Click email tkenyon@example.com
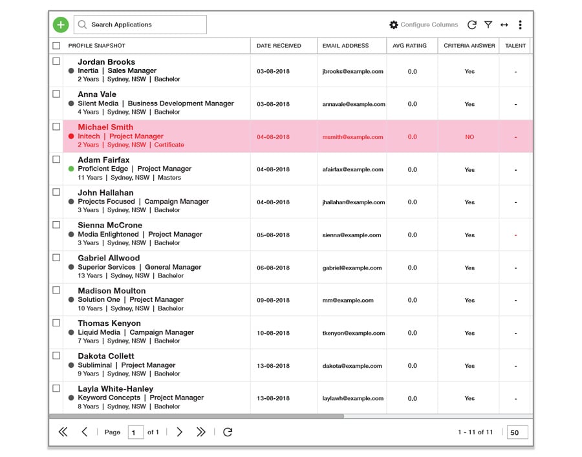 (x=353, y=333)
